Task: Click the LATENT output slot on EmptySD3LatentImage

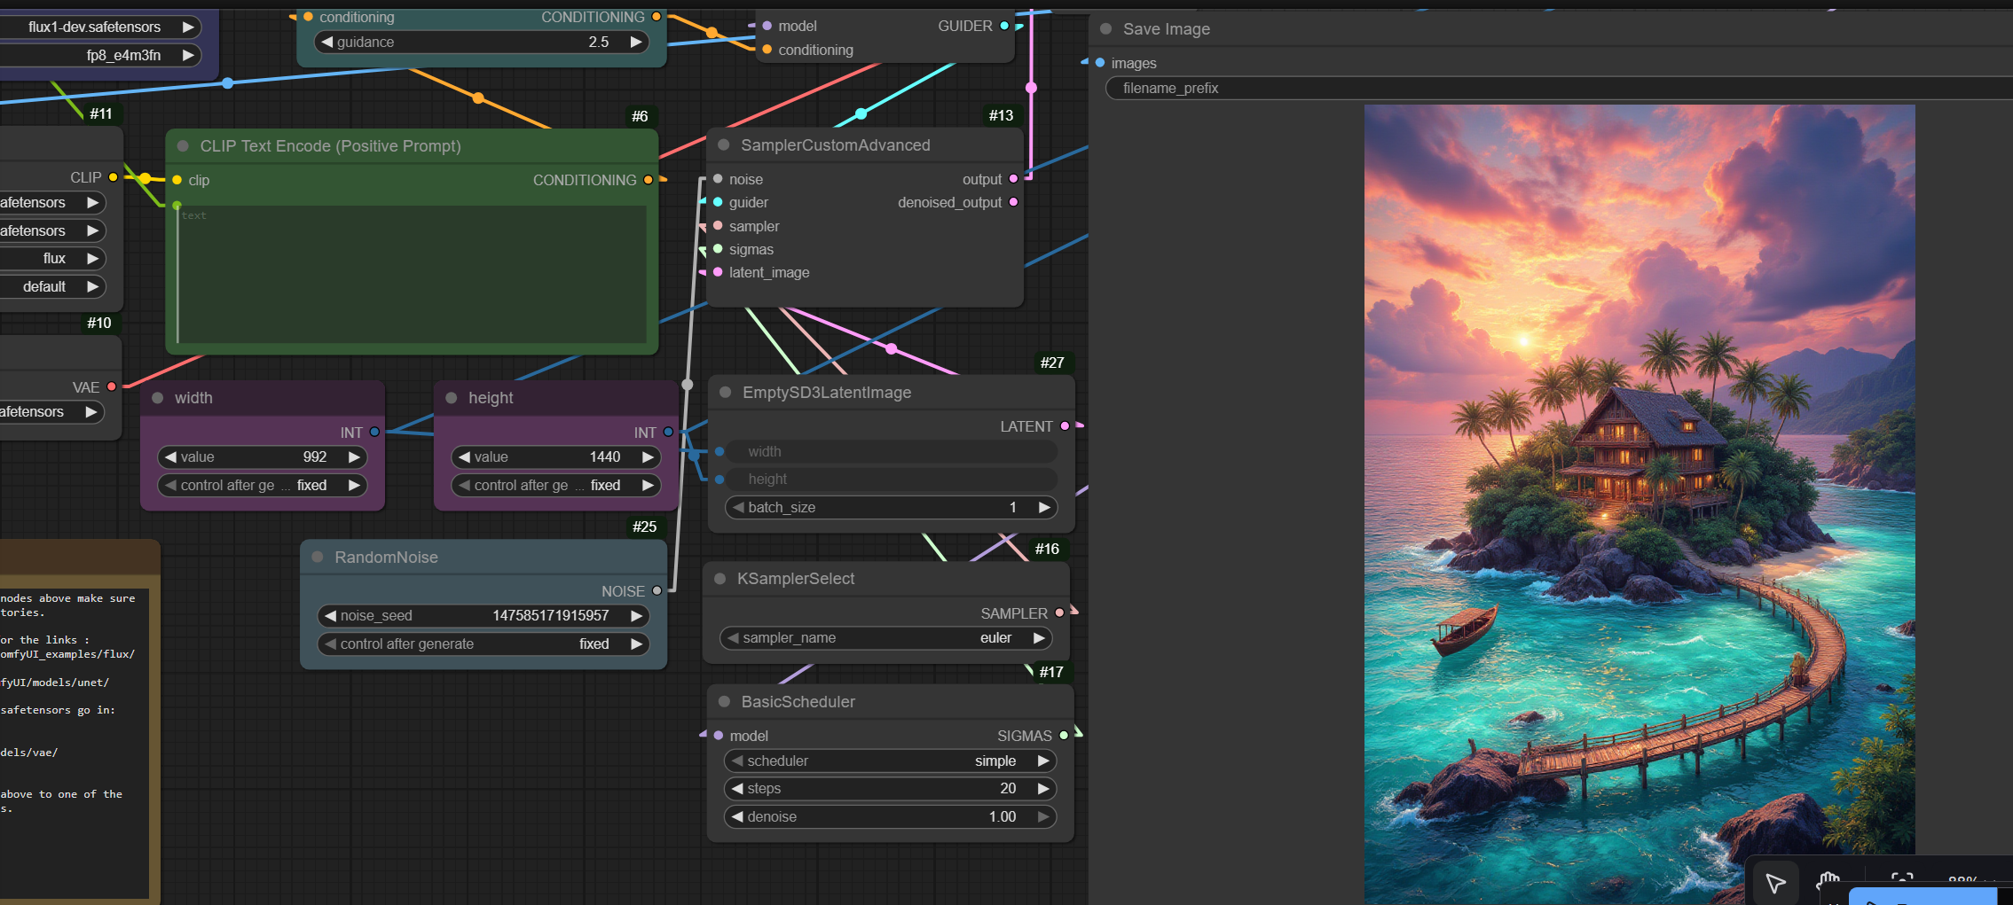Action: point(1065,426)
